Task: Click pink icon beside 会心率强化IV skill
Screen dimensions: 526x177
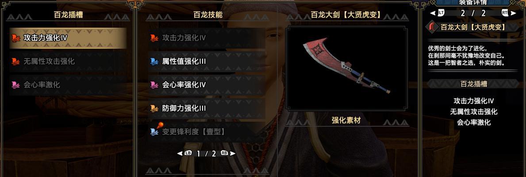Action: click(x=154, y=85)
